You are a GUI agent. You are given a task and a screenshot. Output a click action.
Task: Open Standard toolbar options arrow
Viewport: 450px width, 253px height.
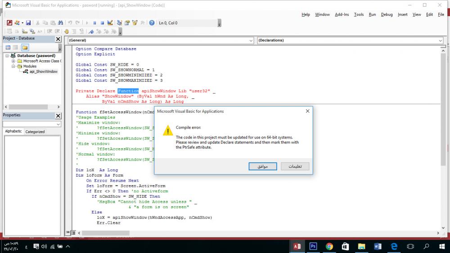(219, 23)
